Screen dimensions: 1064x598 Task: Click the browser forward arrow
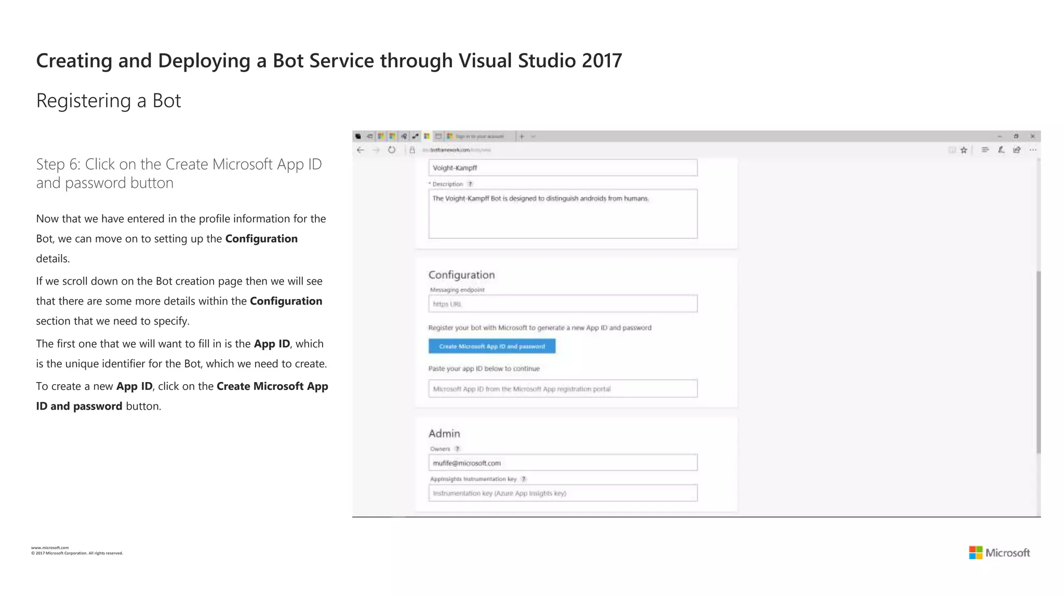click(x=376, y=150)
